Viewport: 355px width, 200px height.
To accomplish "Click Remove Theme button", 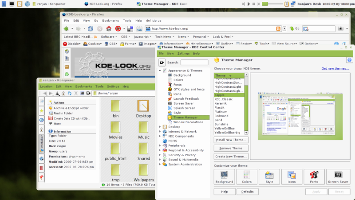I will click(x=231, y=148).
